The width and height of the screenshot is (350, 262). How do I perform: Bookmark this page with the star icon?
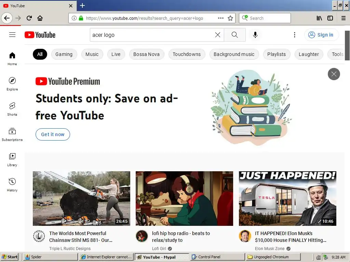230,18
